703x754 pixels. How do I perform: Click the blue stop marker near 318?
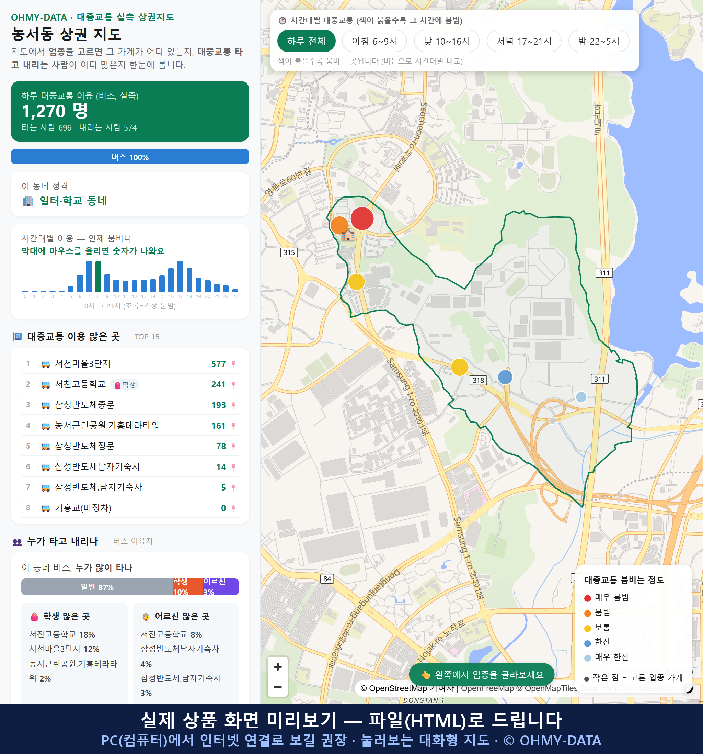505,377
